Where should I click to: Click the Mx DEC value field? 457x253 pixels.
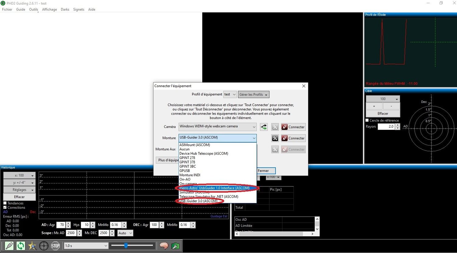coord(104,233)
